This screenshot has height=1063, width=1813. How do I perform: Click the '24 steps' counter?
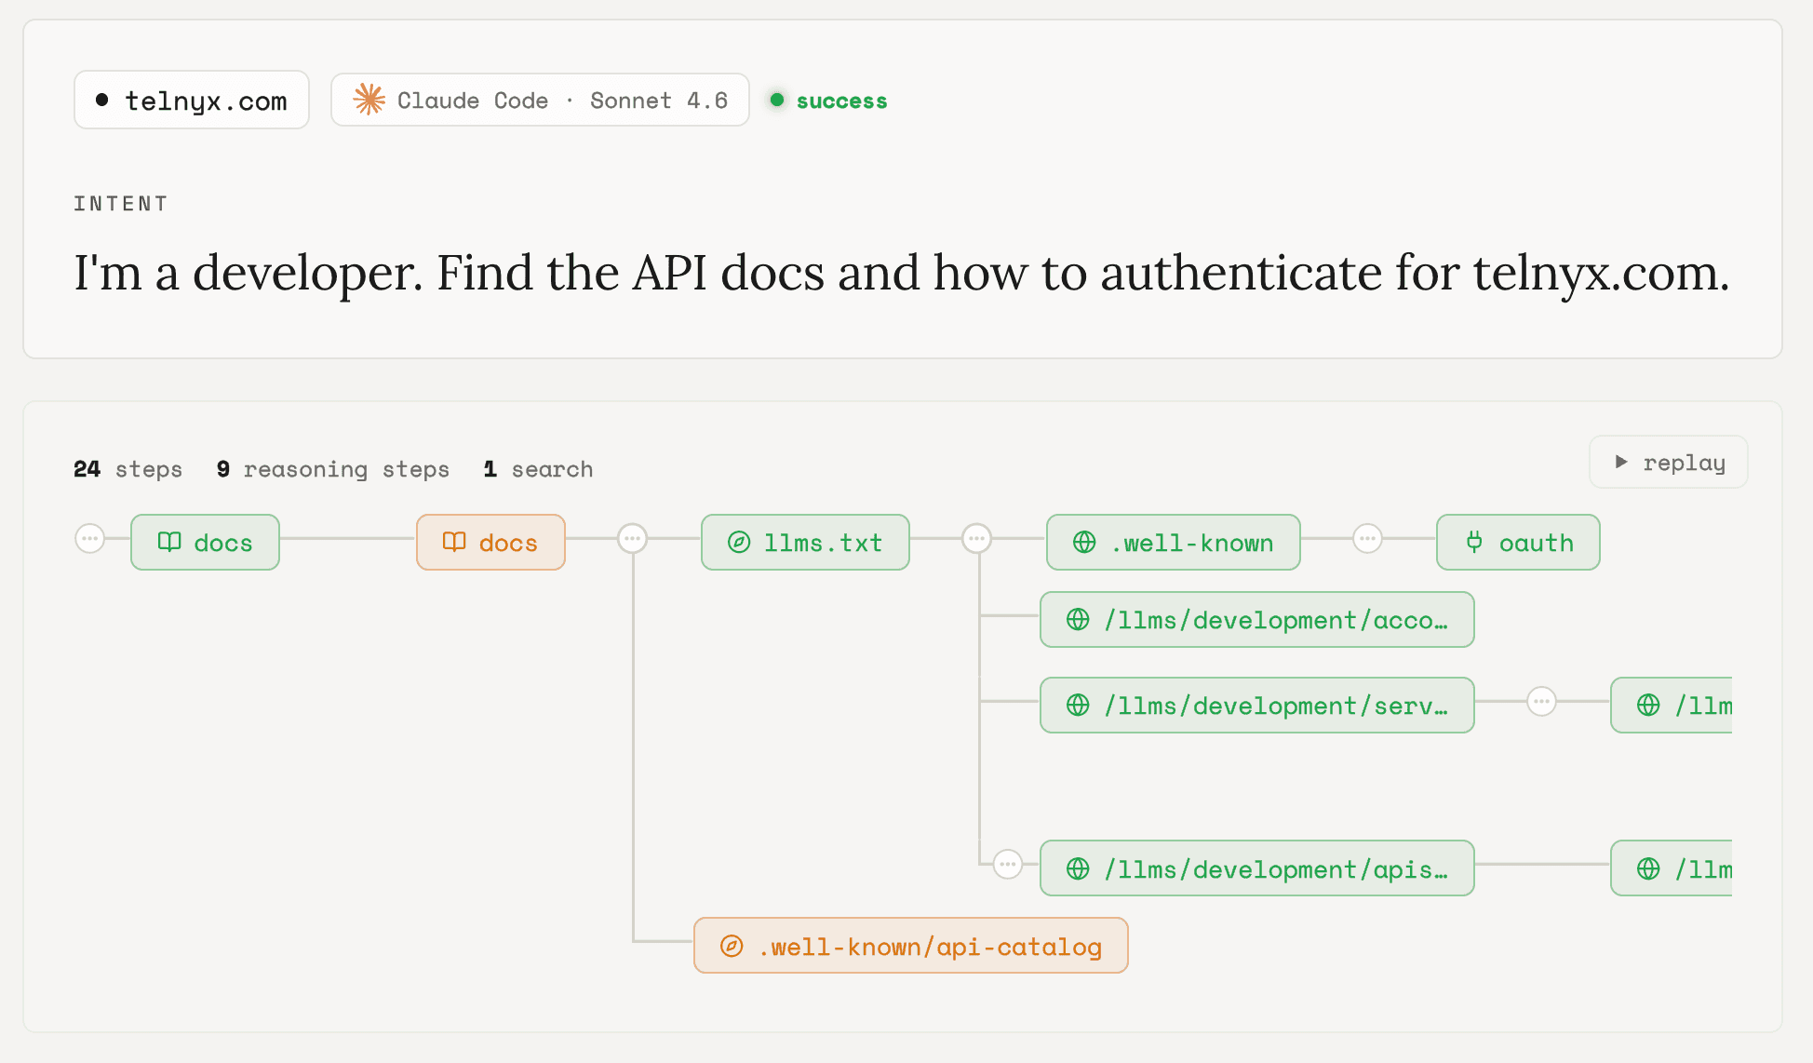tap(128, 469)
